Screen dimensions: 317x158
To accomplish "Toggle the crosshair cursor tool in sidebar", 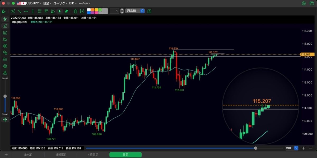I will click(x=5, y=19).
